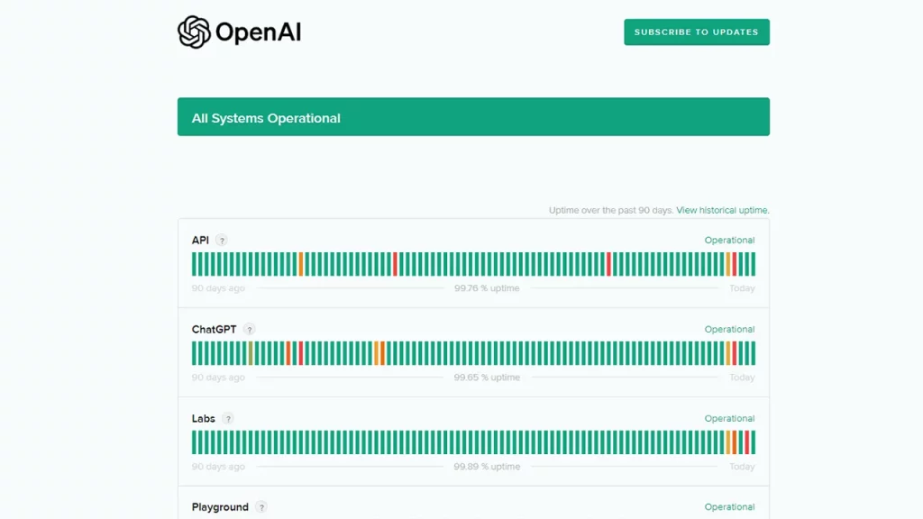923x519 pixels.
Task: Open the Labs help question-mark icon
Action: tap(228, 418)
